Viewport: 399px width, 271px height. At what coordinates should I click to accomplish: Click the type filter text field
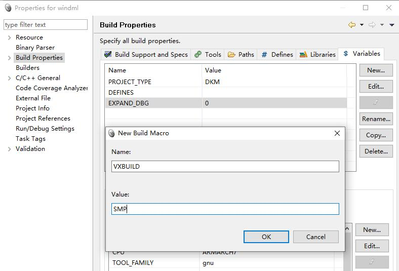click(x=46, y=25)
